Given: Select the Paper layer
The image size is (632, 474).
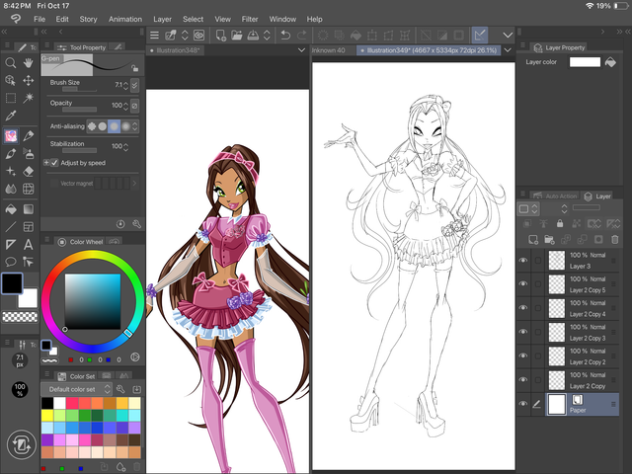Looking at the screenshot, I should point(583,404).
